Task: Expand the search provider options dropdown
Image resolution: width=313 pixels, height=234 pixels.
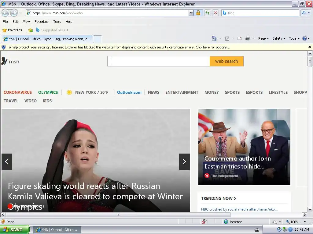Action: [x=309, y=13]
